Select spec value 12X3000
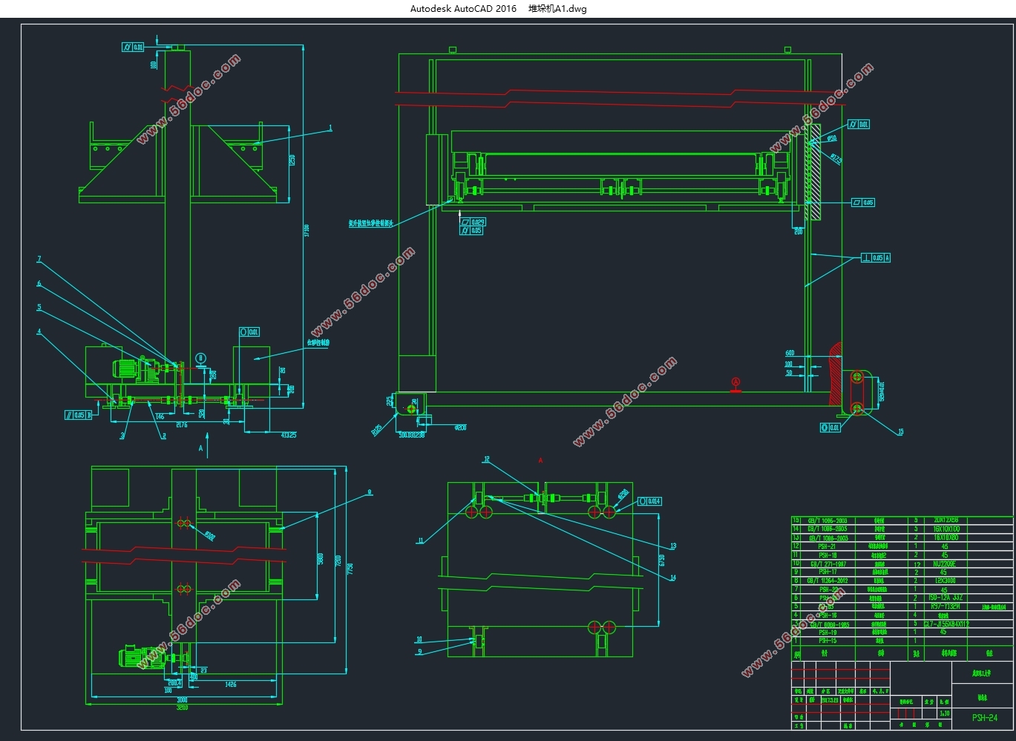Screen dimensions: 1016x741 point(945,580)
